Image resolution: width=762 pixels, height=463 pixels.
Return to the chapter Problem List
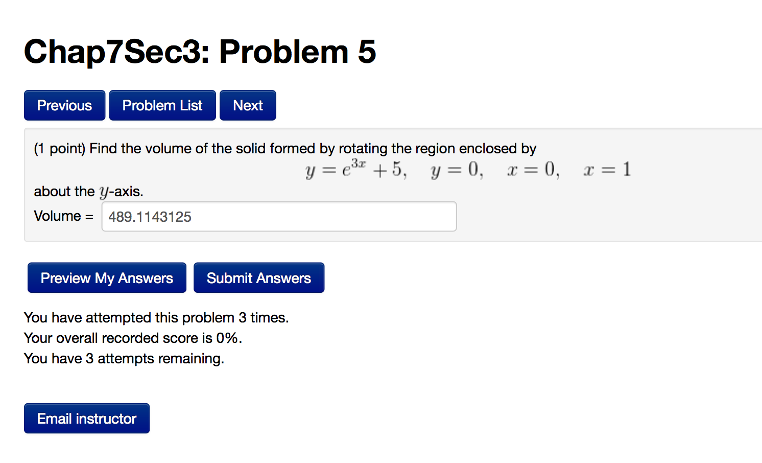point(162,105)
